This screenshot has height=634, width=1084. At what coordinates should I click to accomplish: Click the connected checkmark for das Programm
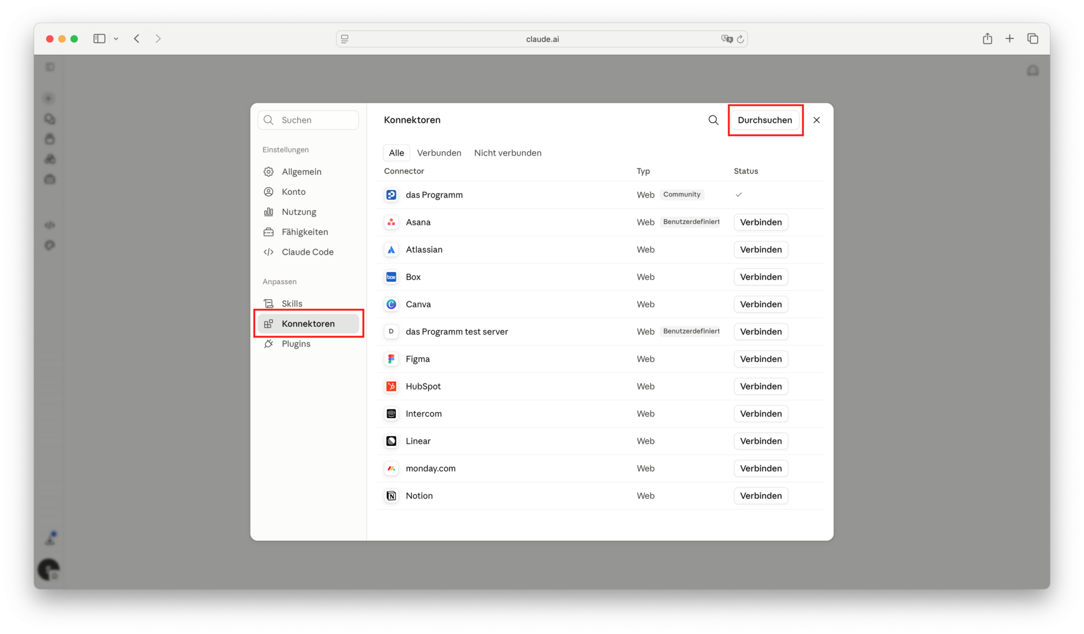click(738, 195)
